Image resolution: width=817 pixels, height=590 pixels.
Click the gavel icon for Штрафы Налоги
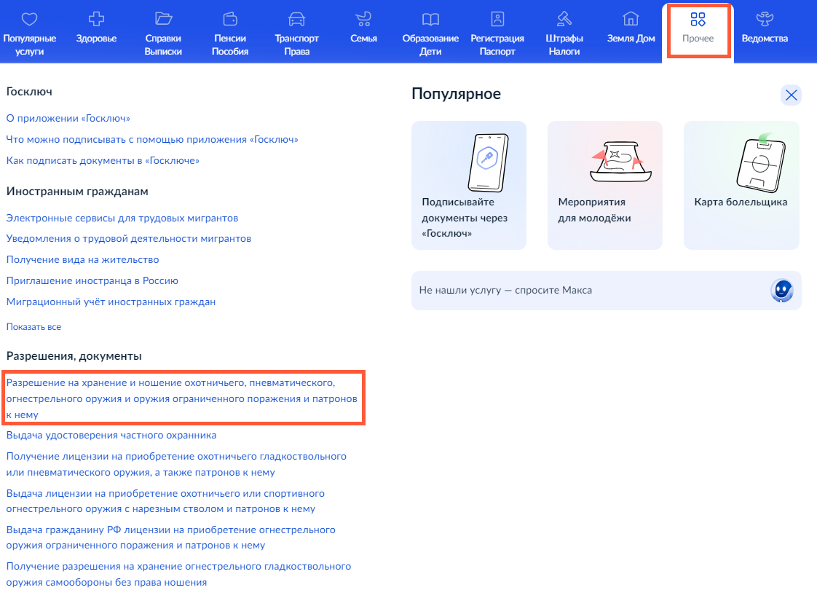564,19
